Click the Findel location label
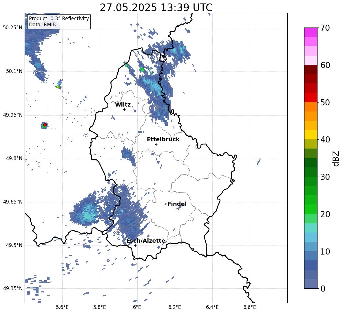 [x=177, y=204]
